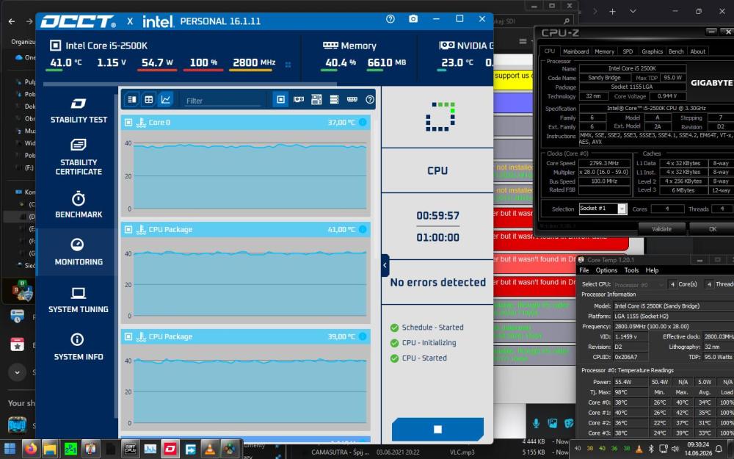Click the clock showing 09:30:24
This screenshot has height=459, width=734.
[698, 444]
